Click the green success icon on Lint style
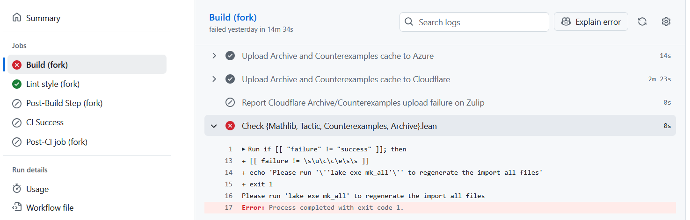This screenshot has width=690, height=220. tap(17, 84)
